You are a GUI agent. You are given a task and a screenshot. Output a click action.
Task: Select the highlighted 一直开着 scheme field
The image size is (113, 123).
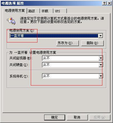click(54, 36)
